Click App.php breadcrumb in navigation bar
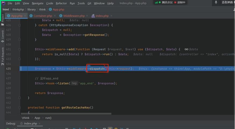The width and height of the screenshot is (235, 129). click(x=59, y=9)
